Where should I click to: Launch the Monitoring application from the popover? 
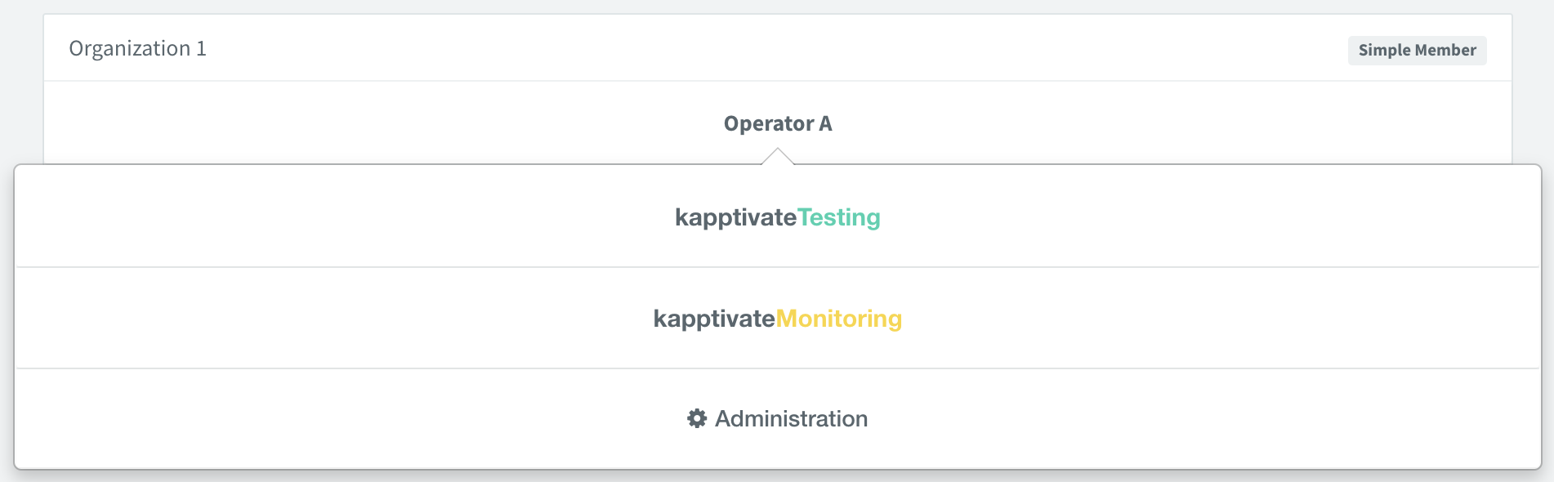pyautogui.click(x=777, y=319)
